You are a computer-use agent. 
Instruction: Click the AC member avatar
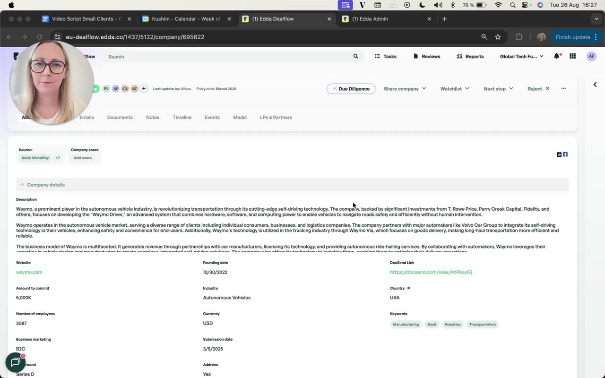coord(134,89)
